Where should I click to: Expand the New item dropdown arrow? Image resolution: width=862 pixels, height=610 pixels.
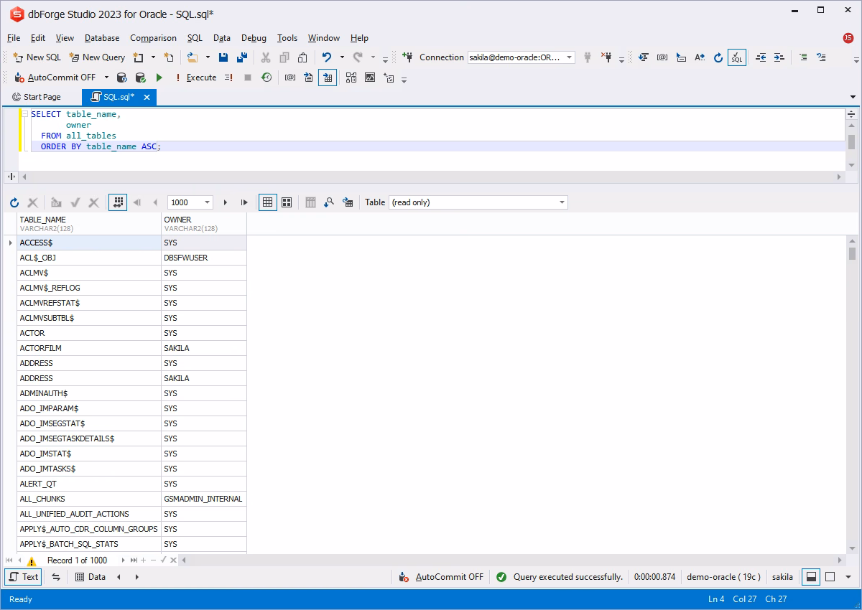pos(152,57)
